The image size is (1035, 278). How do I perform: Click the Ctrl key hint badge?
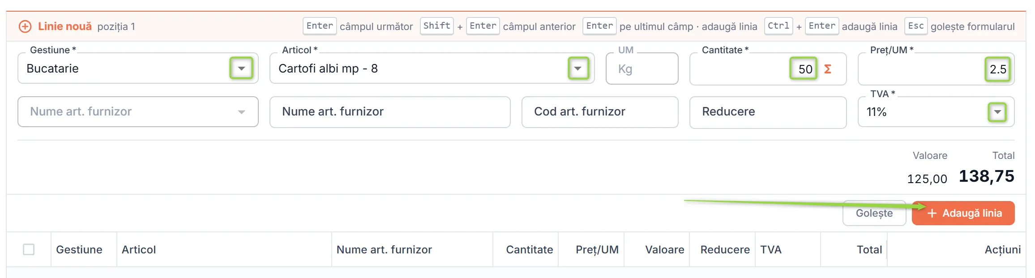(778, 26)
